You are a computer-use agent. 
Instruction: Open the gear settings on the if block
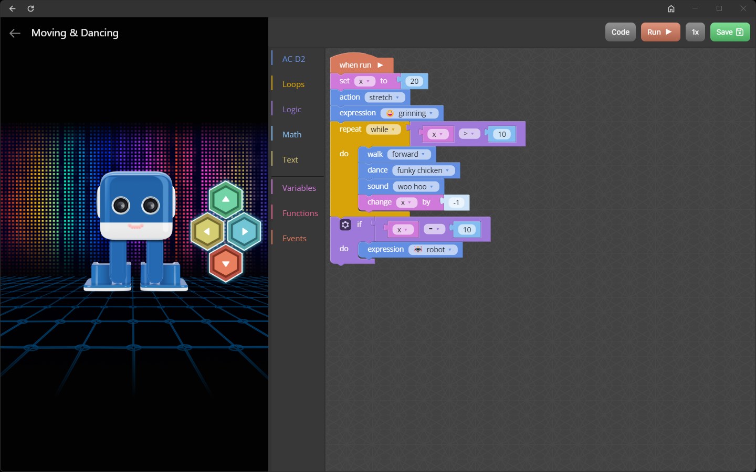click(x=345, y=224)
